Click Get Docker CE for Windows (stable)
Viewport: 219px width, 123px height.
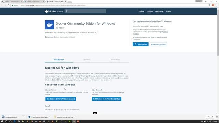[61, 99]
